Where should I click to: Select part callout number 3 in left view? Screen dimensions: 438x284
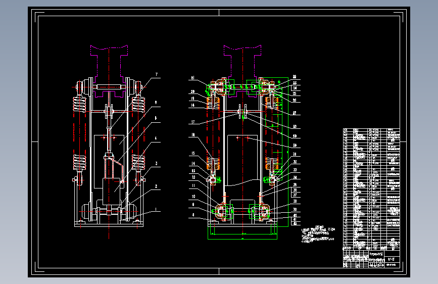[x=156, y=164]
